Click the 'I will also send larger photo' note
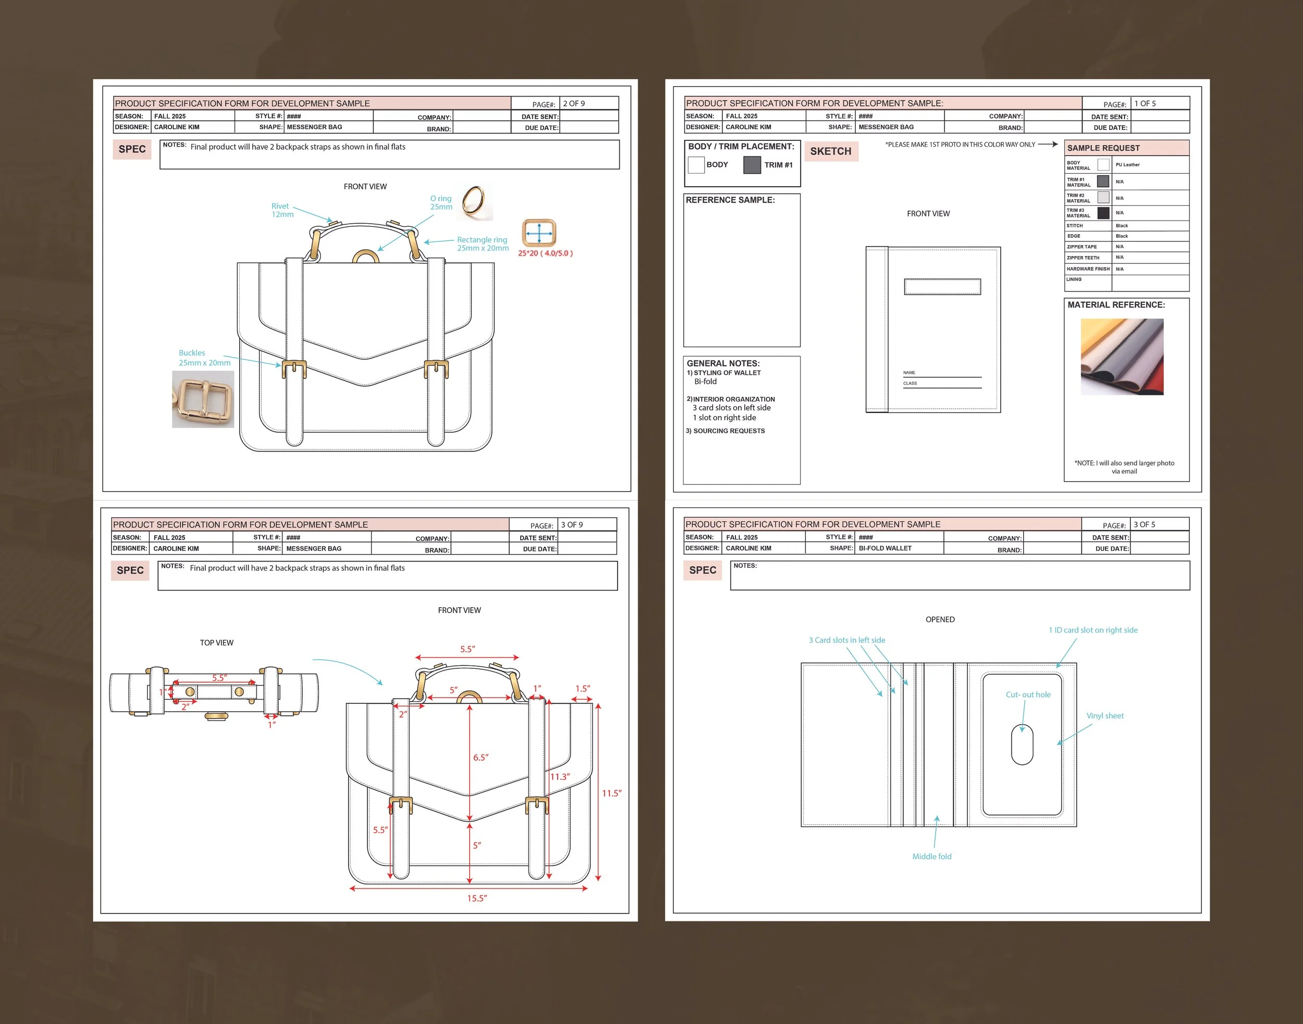The image size is (1303, 1024). [x=1124, y=467]
